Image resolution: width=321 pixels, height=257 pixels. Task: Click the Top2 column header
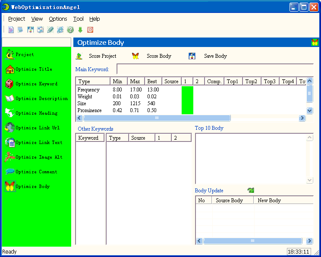point(252,81)
